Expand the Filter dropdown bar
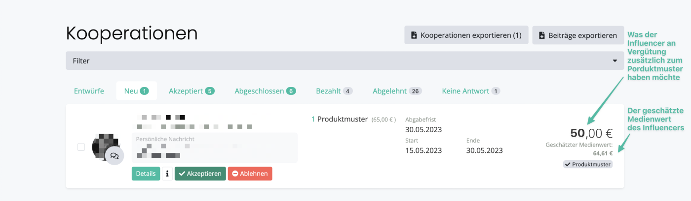 tap(345, 61)
